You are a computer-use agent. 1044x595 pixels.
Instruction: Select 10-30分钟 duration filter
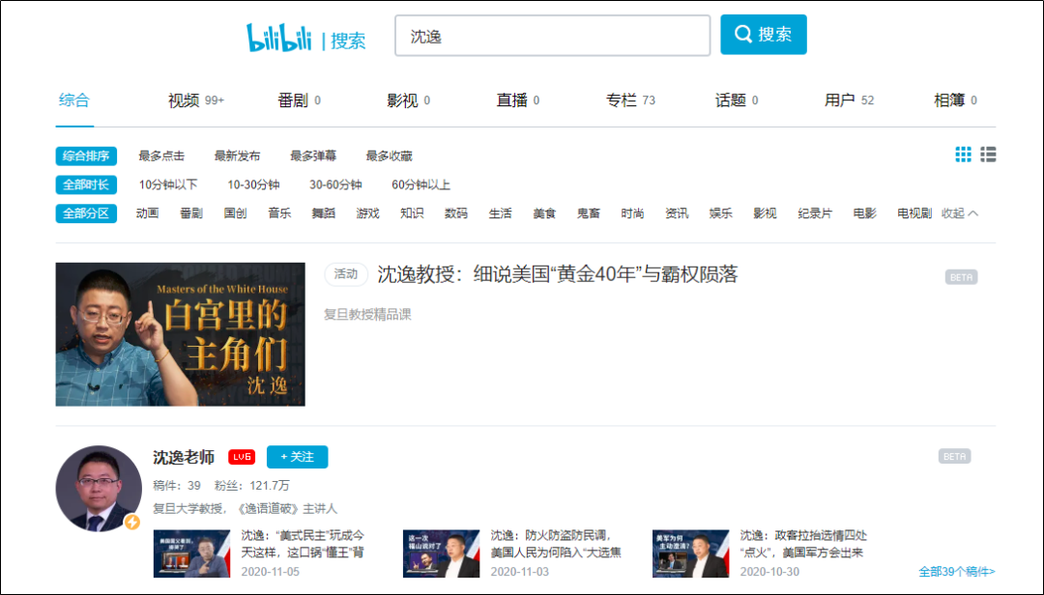tap(253, 185)
